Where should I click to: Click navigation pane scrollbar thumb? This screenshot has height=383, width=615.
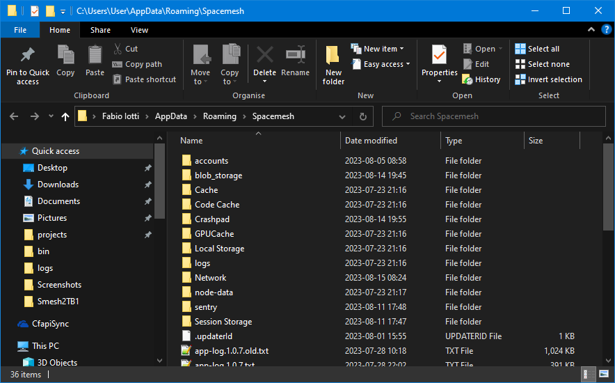click(x=159, y=181)
